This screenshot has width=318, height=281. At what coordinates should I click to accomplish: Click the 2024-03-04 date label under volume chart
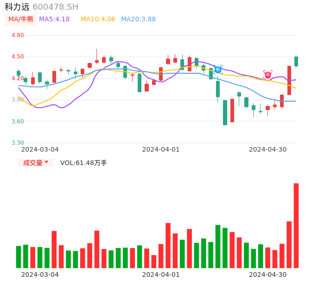tap(40, 275)
